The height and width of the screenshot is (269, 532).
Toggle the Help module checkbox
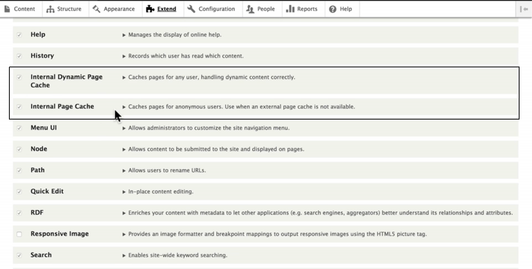click(19, 35)
